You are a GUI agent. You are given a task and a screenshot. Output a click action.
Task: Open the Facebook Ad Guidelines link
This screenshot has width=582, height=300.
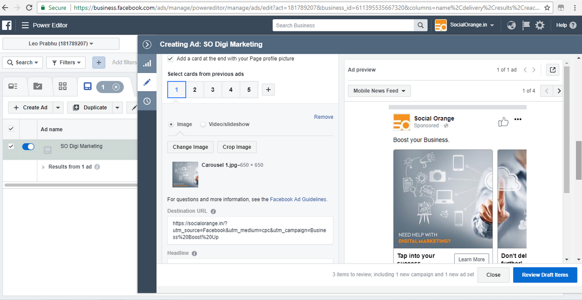298,199
